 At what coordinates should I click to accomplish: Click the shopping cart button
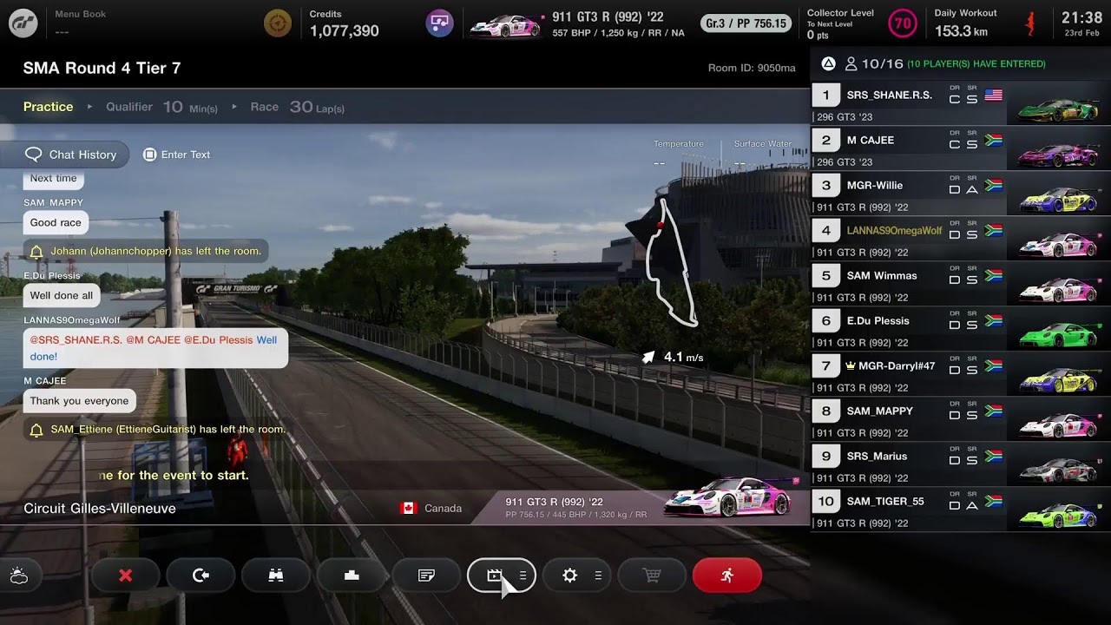coord(652,576)
